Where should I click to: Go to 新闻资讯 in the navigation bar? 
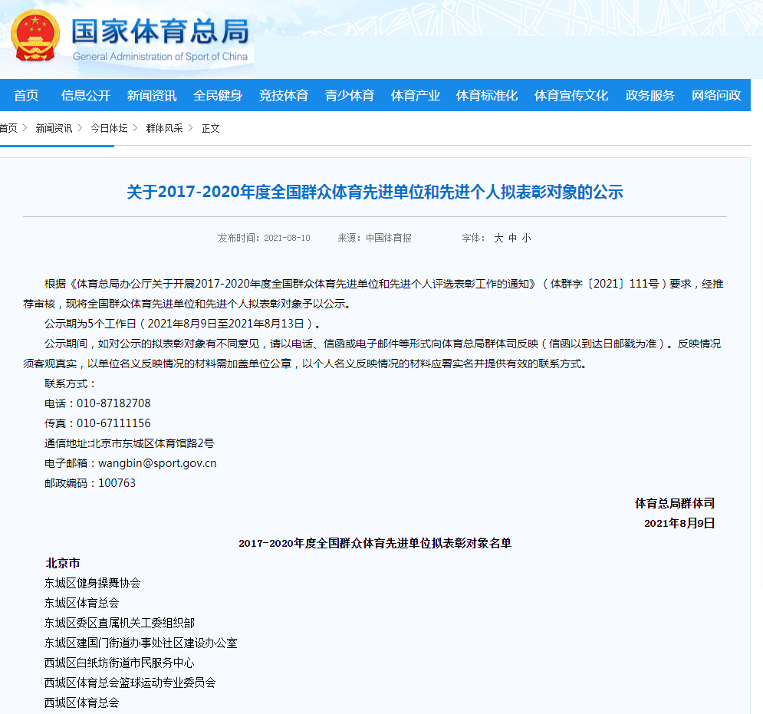pos(152,96)
